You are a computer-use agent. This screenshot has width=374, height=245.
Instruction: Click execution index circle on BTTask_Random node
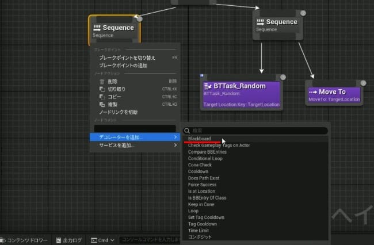click(x=283, y=77)
